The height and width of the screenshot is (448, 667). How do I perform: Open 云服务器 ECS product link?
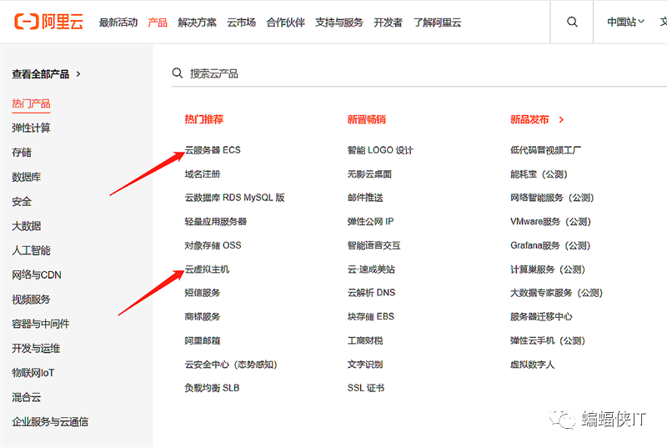point(213,150)
